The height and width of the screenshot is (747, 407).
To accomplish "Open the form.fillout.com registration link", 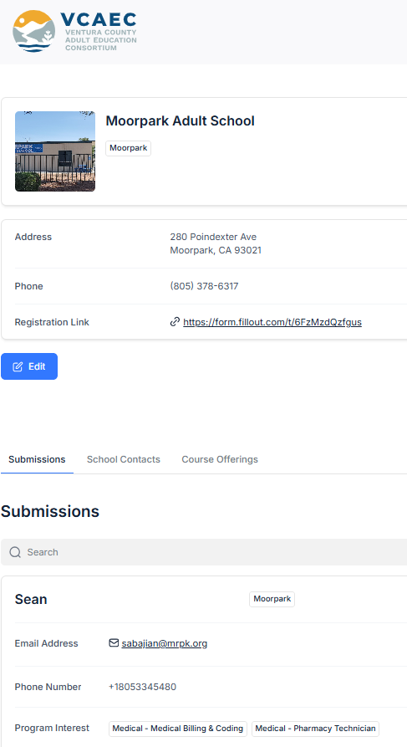I will point(272,322).
